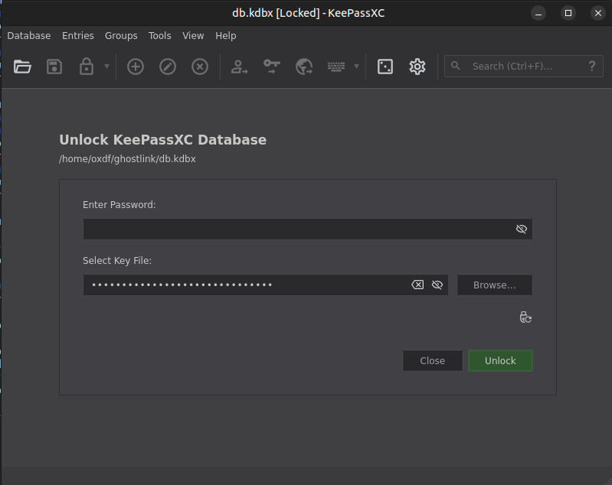Viewport: 612px width, 485px height.
Task: Click into the Enter Password field
Action: (x=308, y=229)
